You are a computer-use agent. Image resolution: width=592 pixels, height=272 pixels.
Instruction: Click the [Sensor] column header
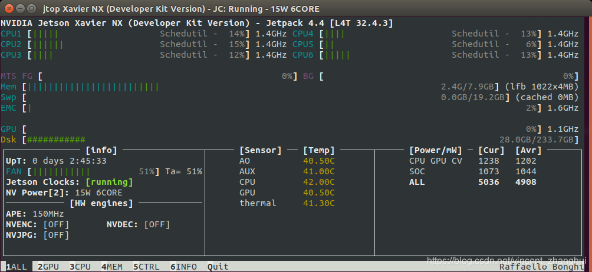pyautogui.click(x=261, y=151)
